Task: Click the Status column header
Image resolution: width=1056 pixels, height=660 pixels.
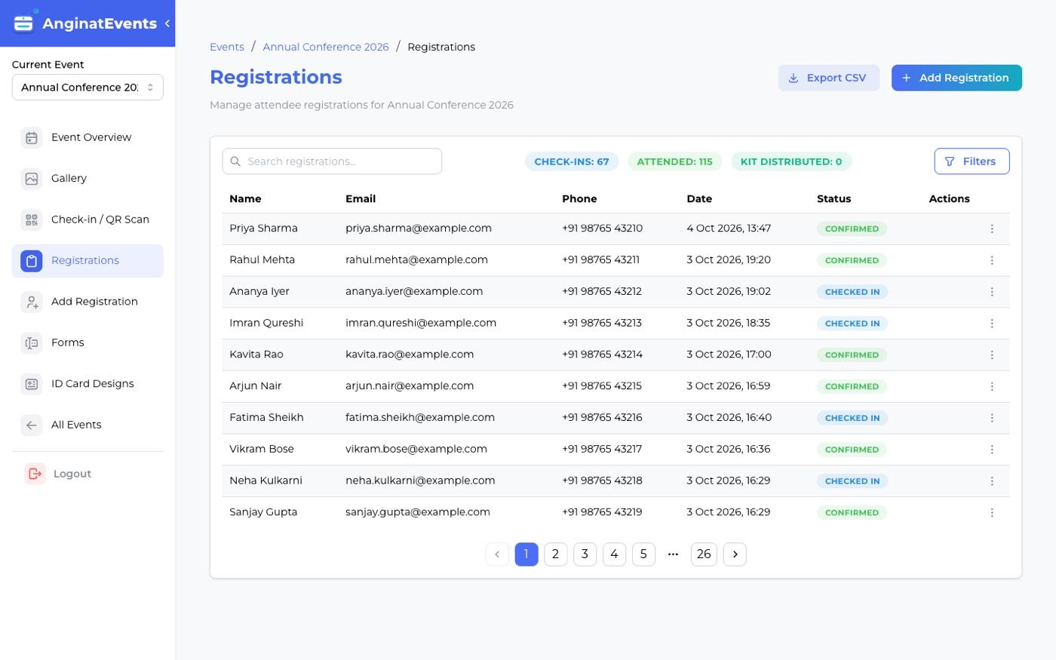Action: pos(833,199)
